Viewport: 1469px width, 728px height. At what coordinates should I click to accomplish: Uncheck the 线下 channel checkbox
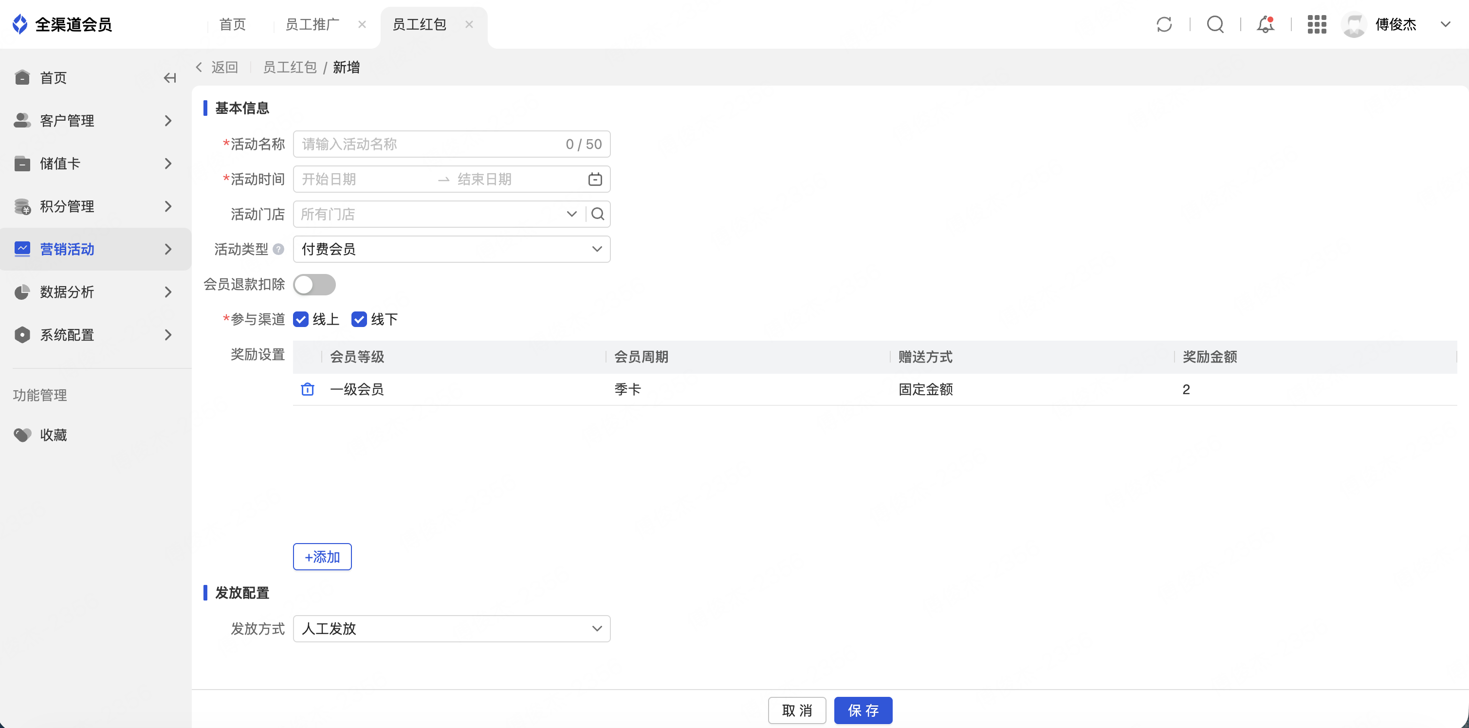(x=359, y=319)
